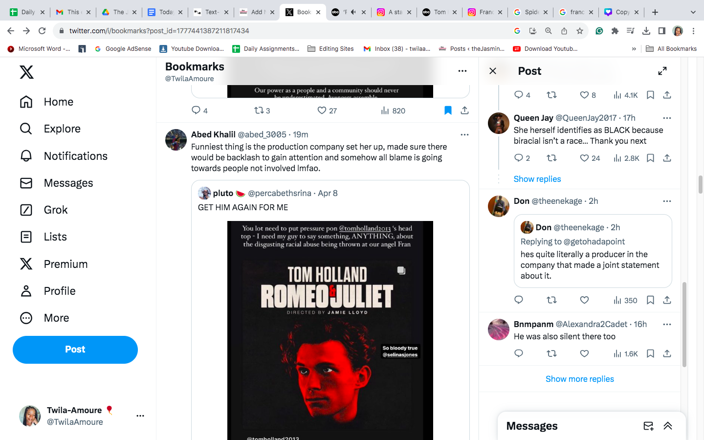View analytics showing 820 views
704x440 pixels.
coord(393,110)
